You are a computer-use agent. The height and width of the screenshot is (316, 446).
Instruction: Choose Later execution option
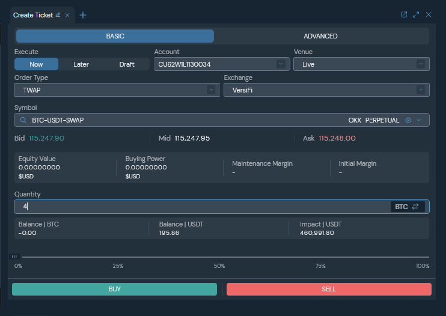pyautogui.click(x=81, y=64)
